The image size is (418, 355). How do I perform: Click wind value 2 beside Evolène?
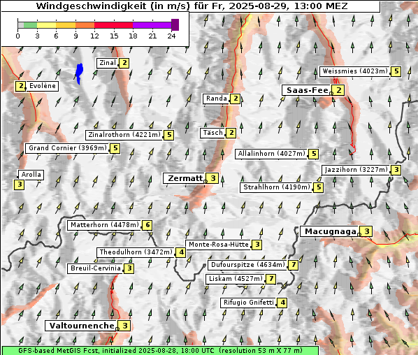tap(20, 86)
